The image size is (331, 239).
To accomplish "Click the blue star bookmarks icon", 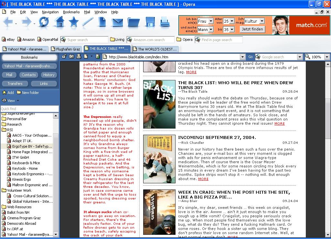I will [x=73, y=22].
